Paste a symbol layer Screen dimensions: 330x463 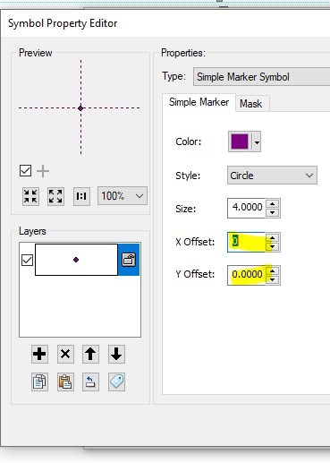click(65, 382)
